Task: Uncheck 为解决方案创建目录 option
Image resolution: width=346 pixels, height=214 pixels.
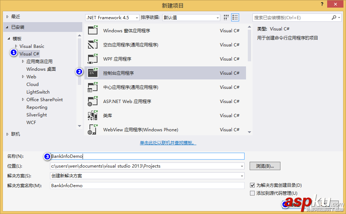Action: (x=252, y=185)
